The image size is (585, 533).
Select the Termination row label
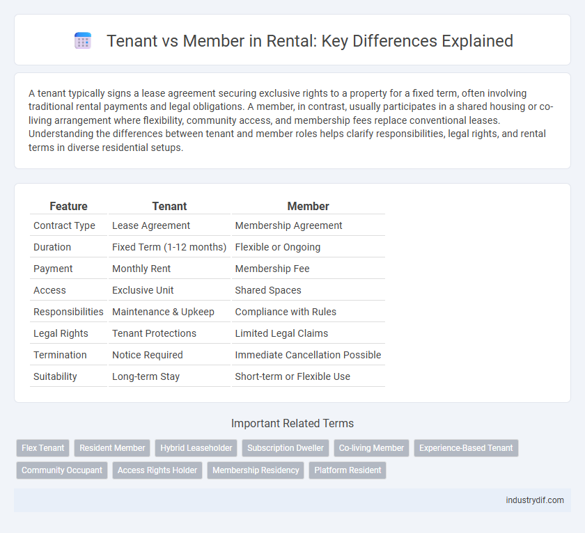pos(60,355)
